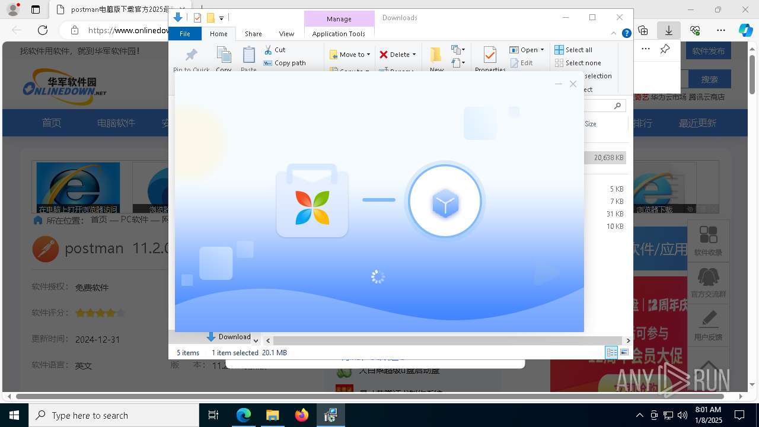Click the Edge profile avatar icon
759x427 pixels.
pos(13,9)
